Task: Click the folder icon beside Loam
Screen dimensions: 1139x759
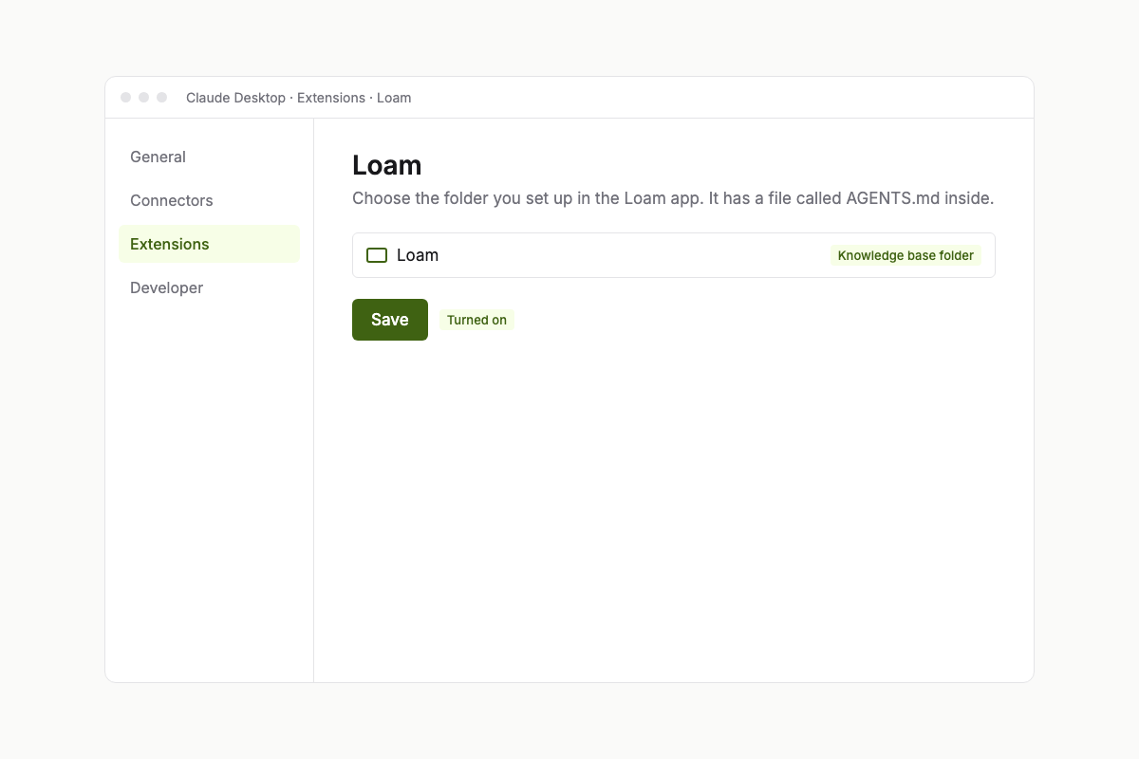Action: 377,255
